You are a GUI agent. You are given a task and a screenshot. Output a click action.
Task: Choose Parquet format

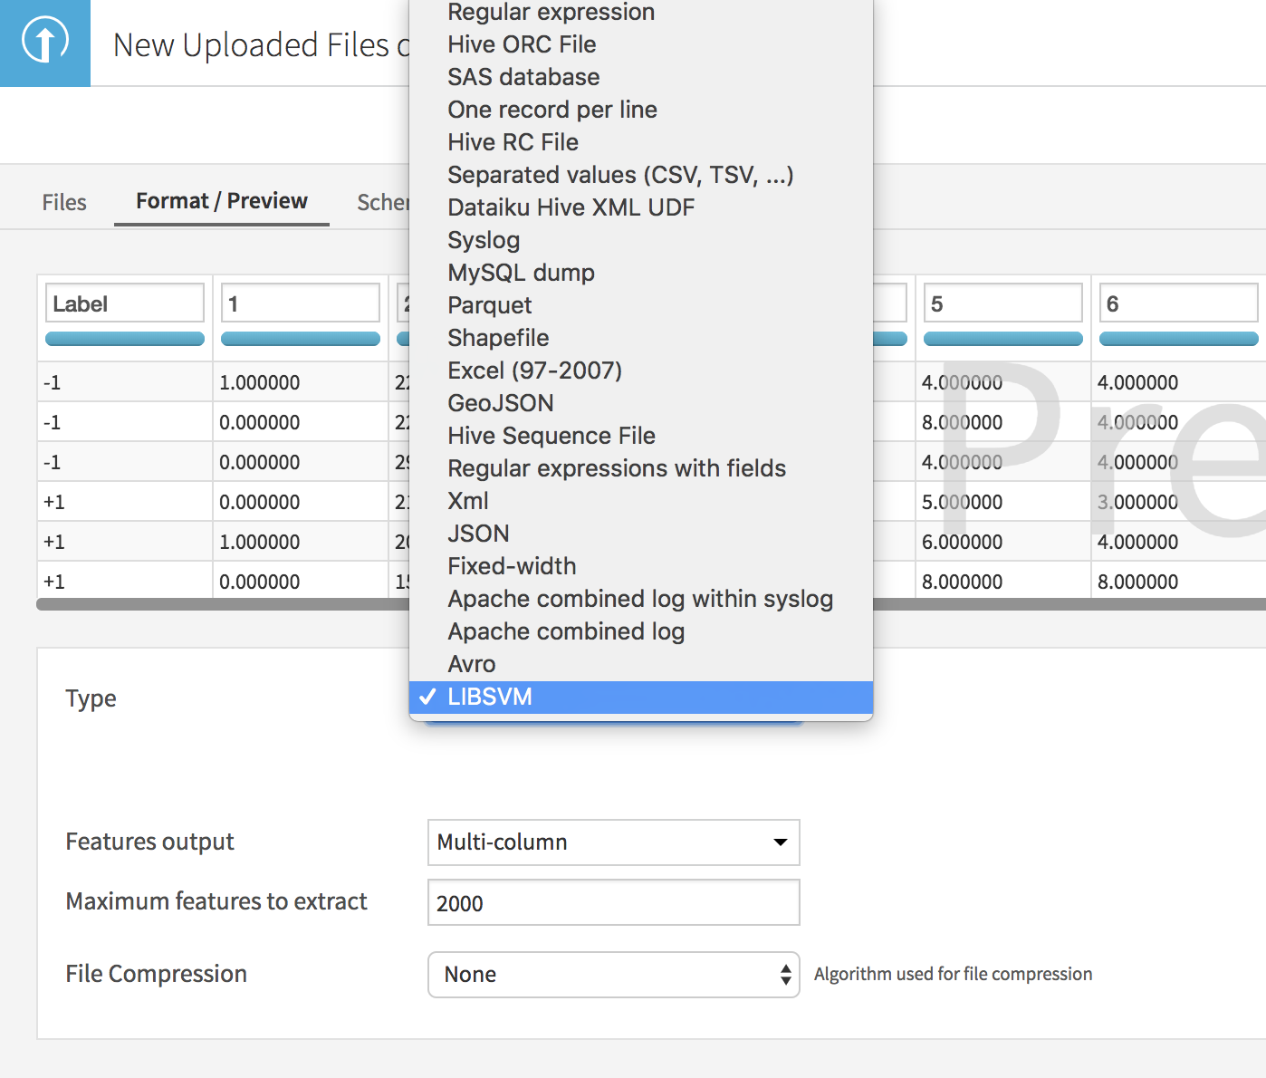point(641,305)
